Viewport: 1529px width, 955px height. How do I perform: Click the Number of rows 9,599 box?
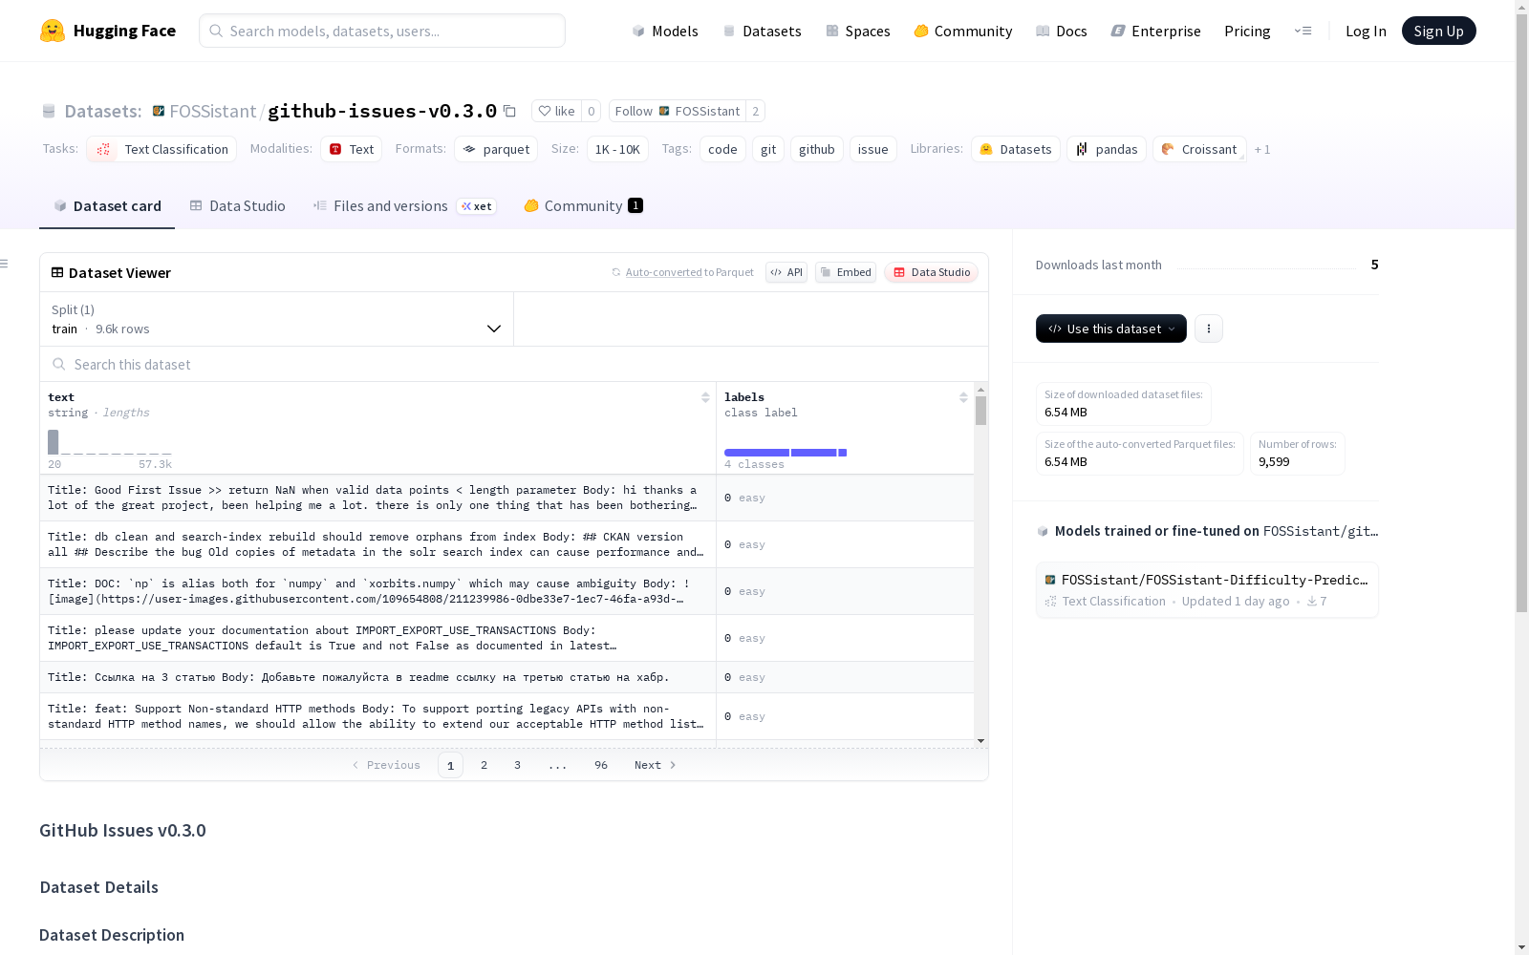tap(1297, 454)
